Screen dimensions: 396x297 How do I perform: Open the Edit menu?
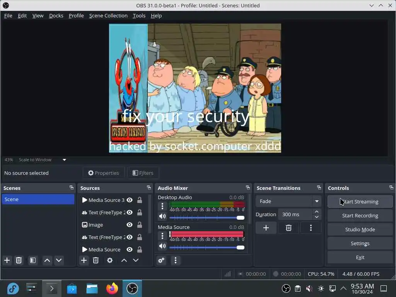coord(22,15)
